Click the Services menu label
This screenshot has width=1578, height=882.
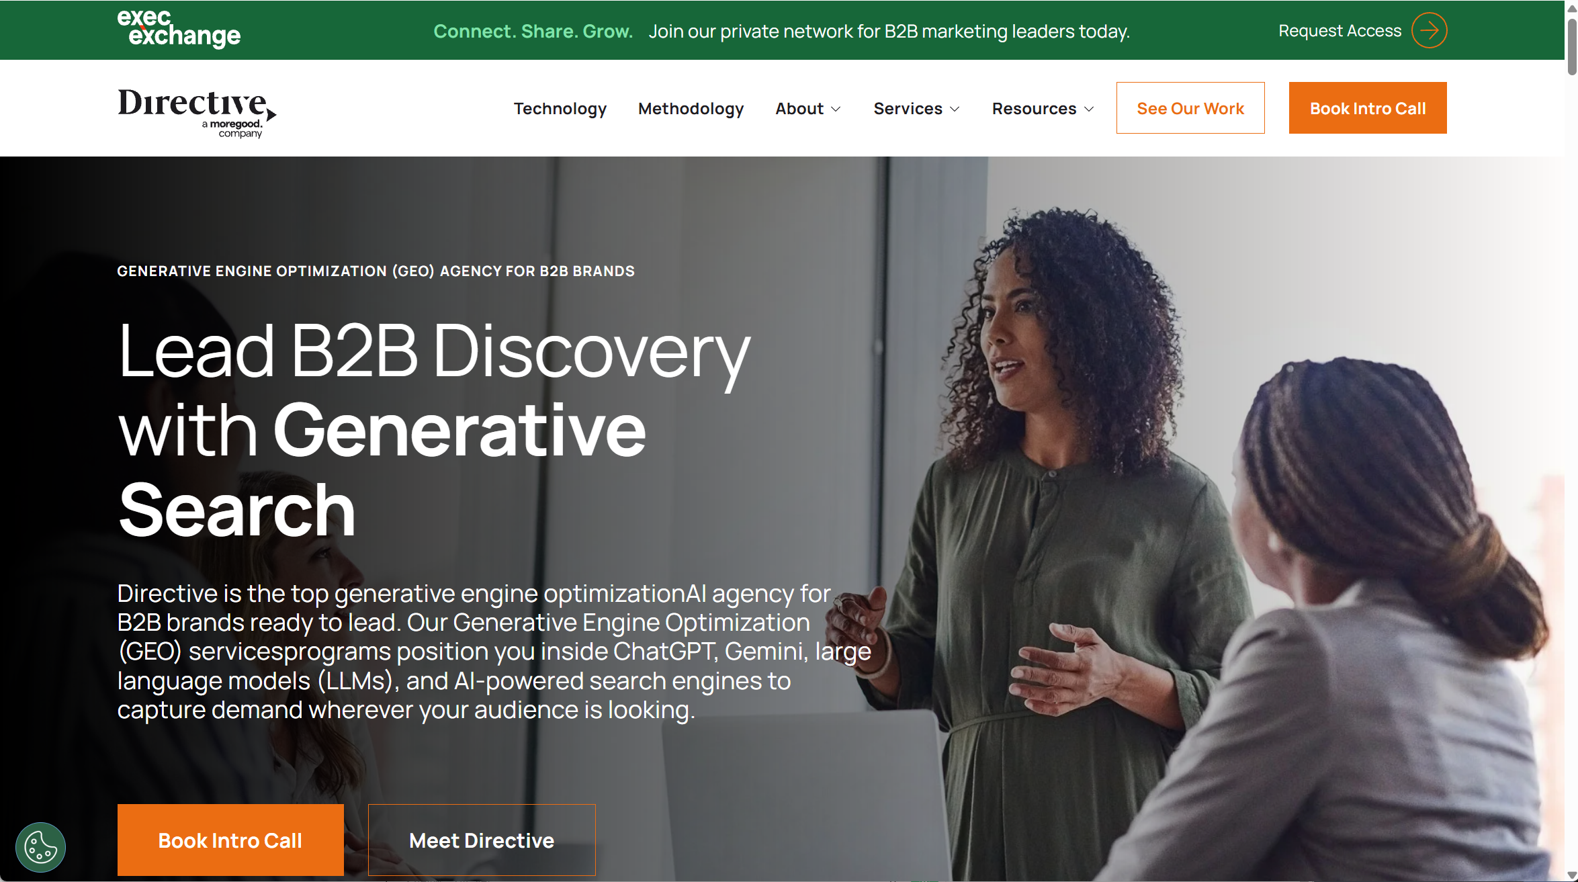coord(908,109)
